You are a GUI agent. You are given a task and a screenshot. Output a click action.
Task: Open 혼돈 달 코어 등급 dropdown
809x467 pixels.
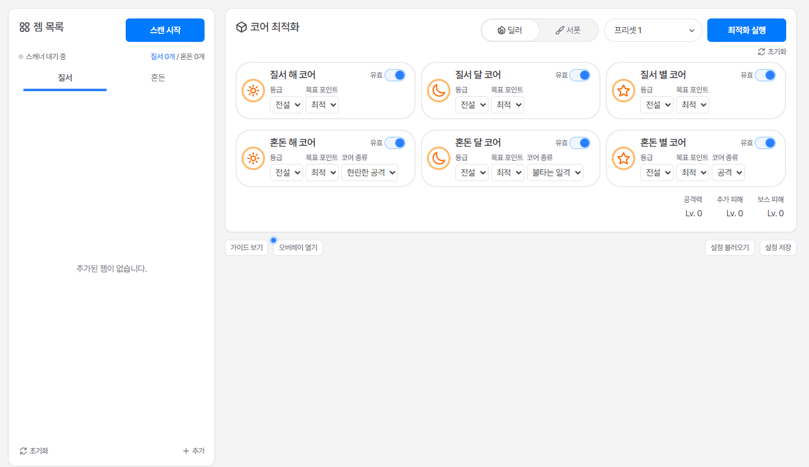(472, 173)
